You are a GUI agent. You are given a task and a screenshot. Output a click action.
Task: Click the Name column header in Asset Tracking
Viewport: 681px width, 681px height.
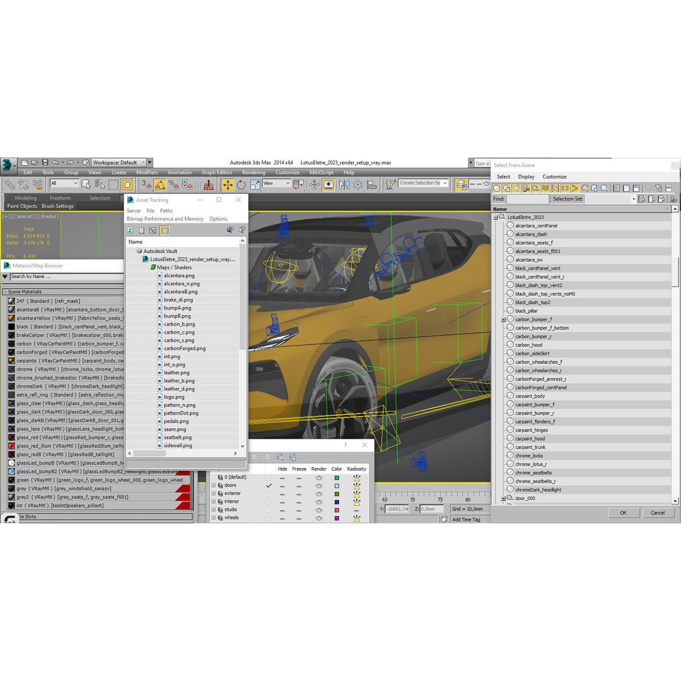tap(182, 242)
